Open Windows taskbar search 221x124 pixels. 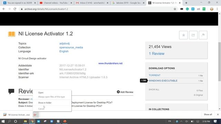[x=9, y=121]
